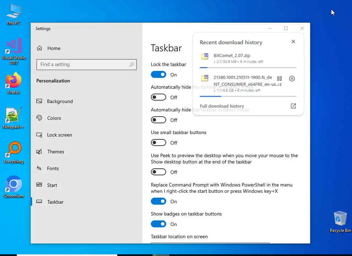Pause the 21380.1001 download
This screenshot has width=352, height=256.
[279, 79]
